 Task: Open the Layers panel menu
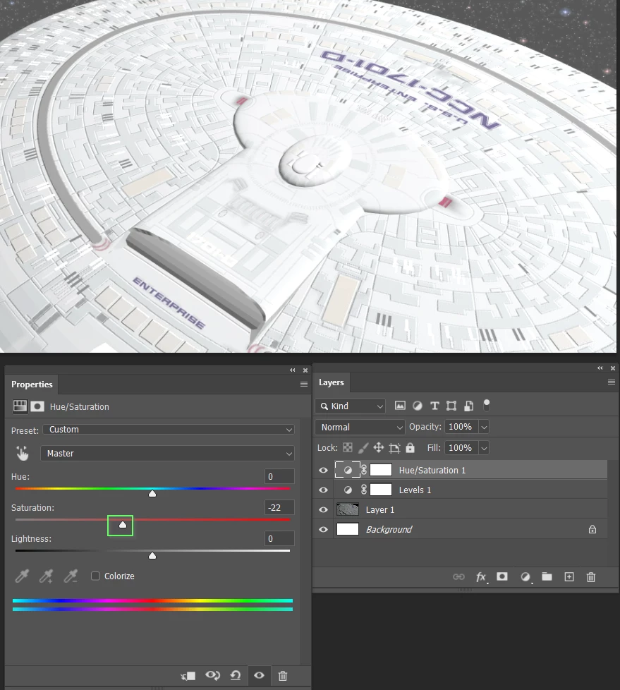point(612,382)
